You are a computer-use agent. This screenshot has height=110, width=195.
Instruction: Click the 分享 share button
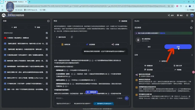coord(171,15)
